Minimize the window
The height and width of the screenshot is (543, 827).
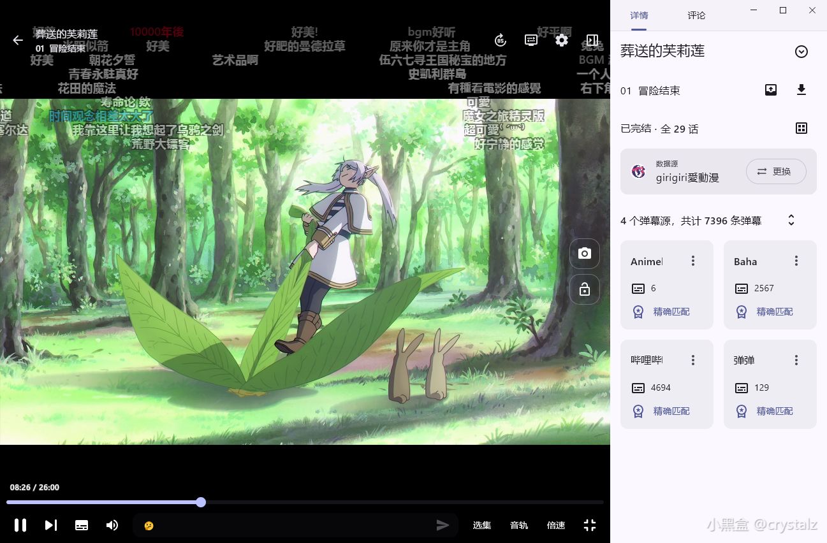click(x=754, y=10)
